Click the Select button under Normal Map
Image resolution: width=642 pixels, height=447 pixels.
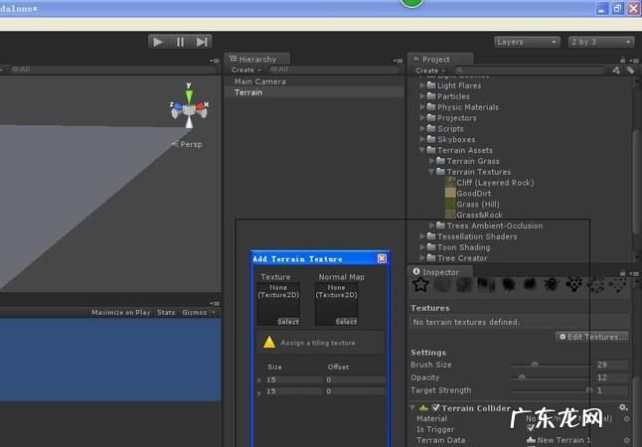(347, 322)
